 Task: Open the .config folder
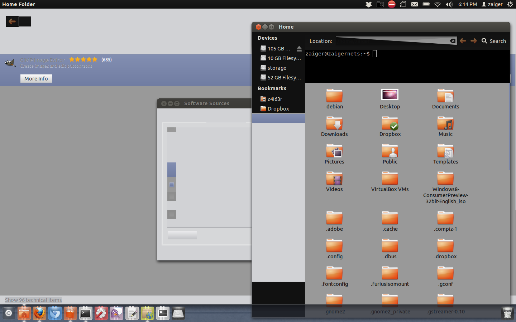coord(334,249)
